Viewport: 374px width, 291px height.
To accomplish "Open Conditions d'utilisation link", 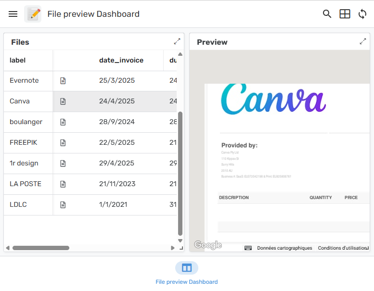I will click(x=343, y=248).
